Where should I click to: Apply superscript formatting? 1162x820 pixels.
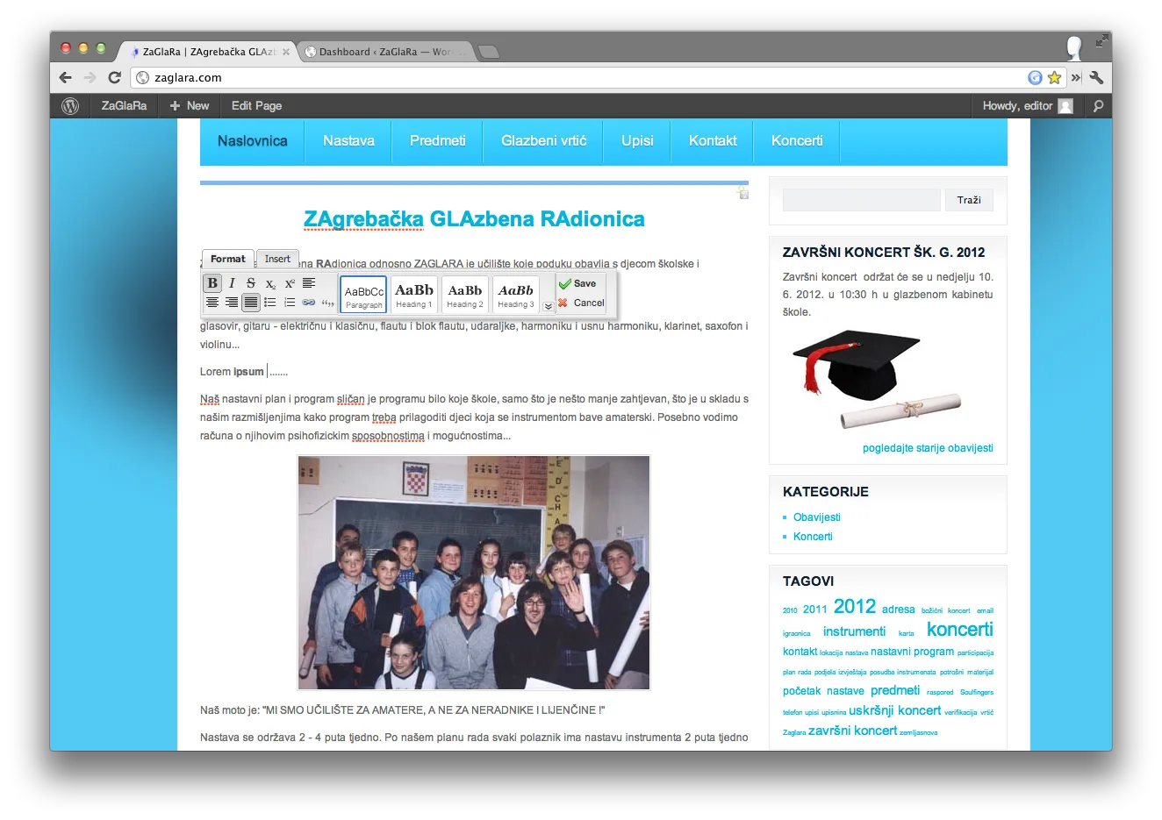point(290,283)
